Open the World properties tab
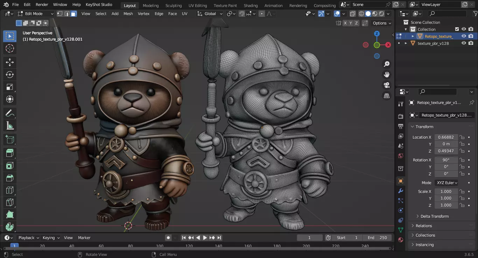Screen dimensions: 478x258 click(x=401, y=156)
